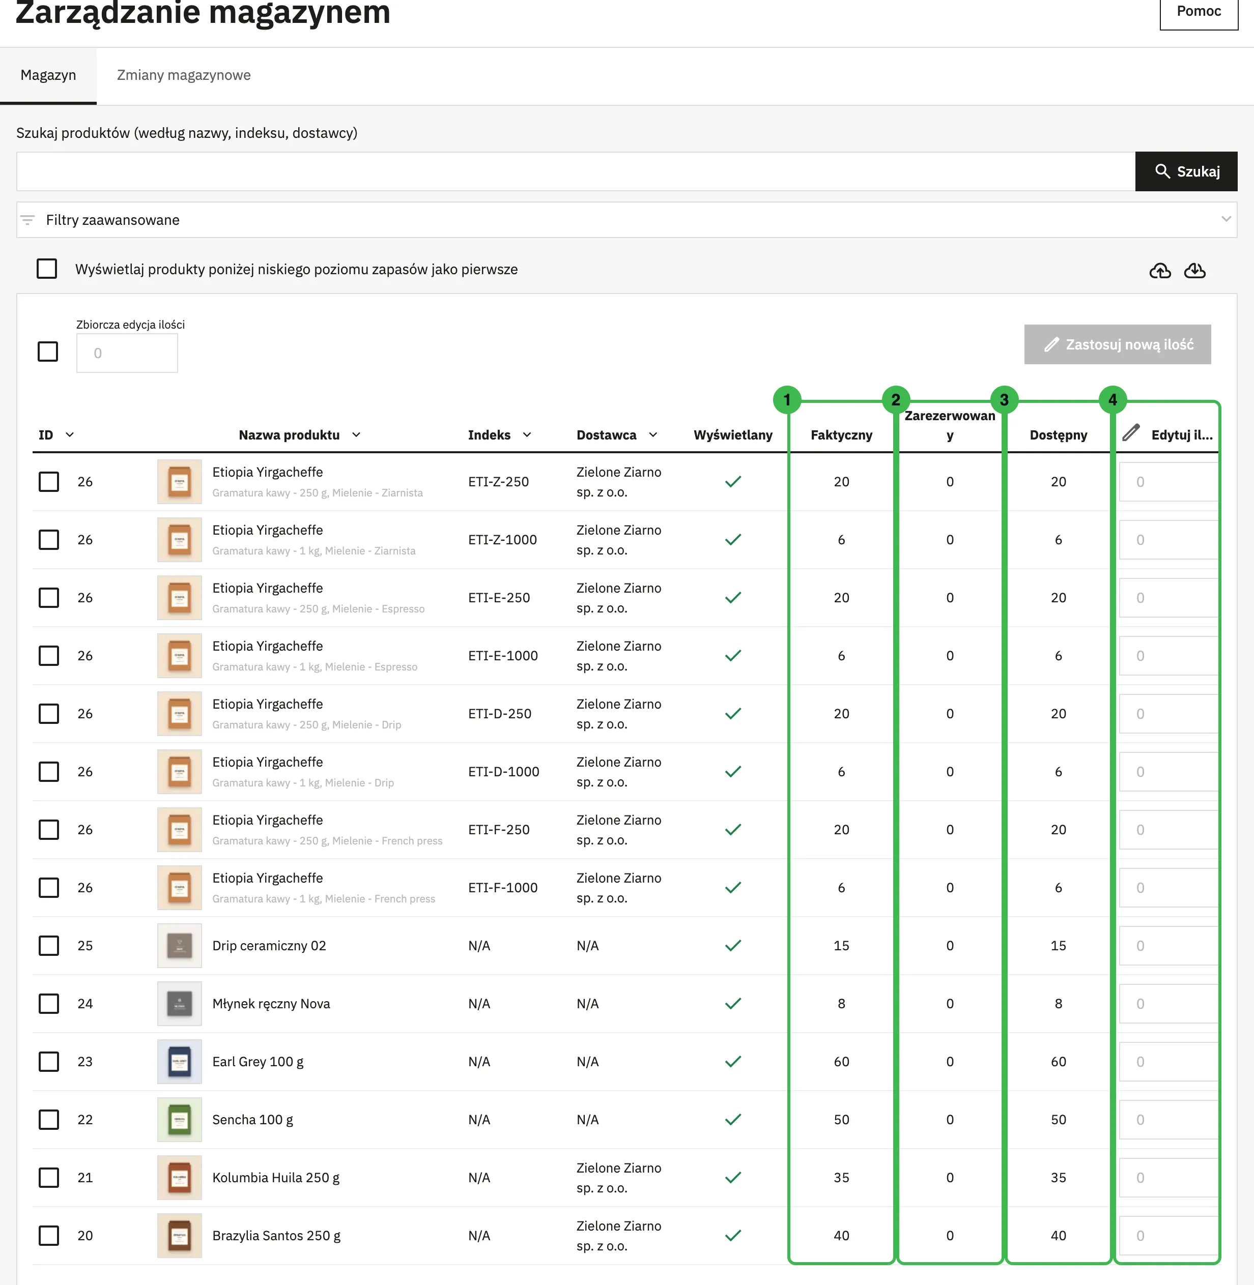Select the Brazylia Santos 250 g checkbox
The image size is (1254, 1285).
[x=49, y=1235]
